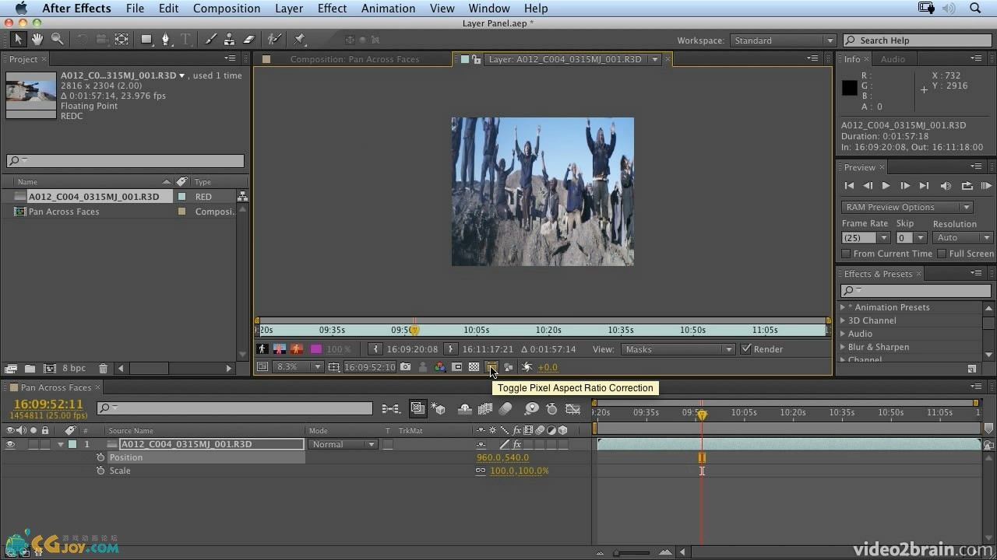Open the Show Channel color icon
The height and width of the screenshot is (560, 997).
pyautogui.click(x=440, y=367)
